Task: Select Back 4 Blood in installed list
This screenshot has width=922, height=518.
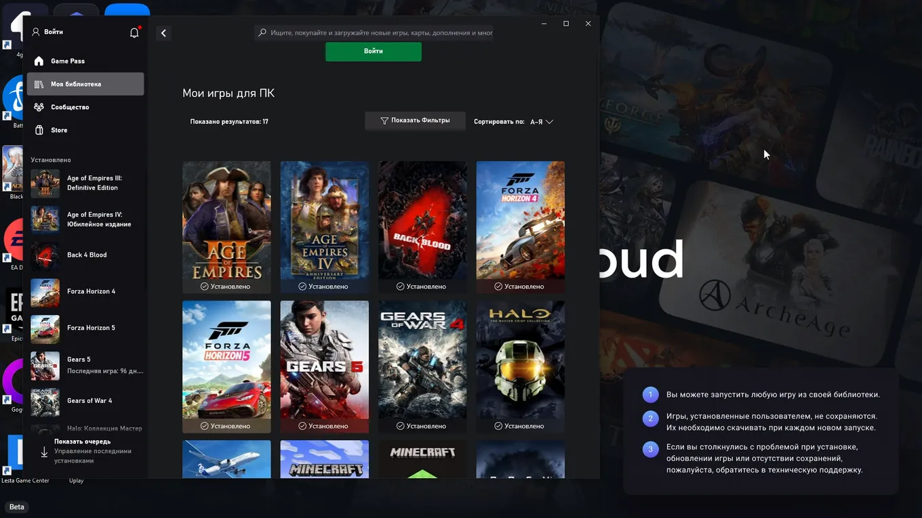Action: point(87,255)
